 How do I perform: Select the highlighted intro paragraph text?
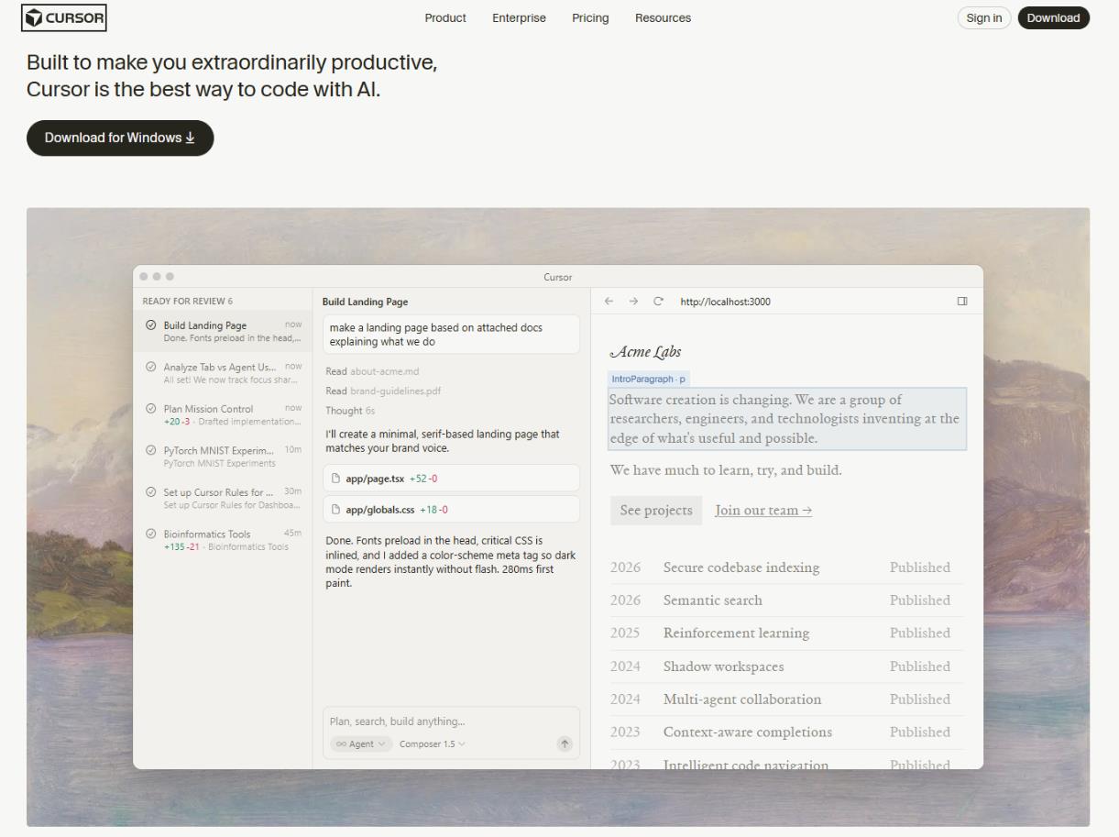tap(787, 419)
